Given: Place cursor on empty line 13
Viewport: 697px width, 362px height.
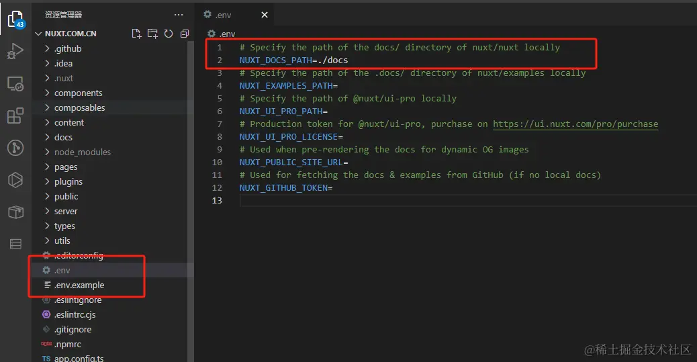Looking at the screenshot, I should [x=467, y=201].
